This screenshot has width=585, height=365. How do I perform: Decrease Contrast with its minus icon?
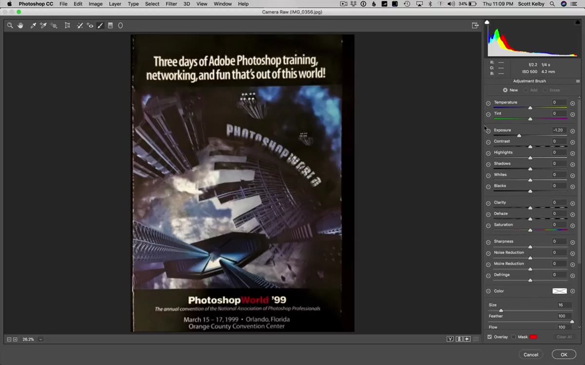click(488, 142)
